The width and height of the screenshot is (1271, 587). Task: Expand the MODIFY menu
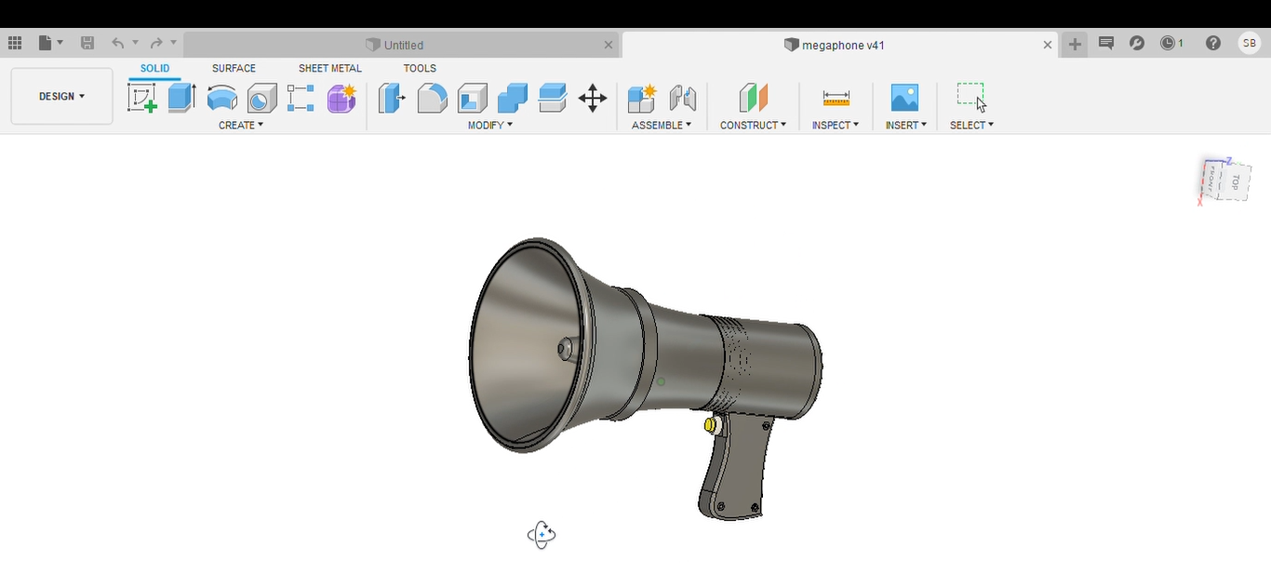coord(490,125)
